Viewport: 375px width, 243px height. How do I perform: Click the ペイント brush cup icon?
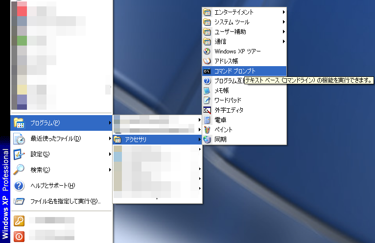pyautogui.click(x=207, y=130)
